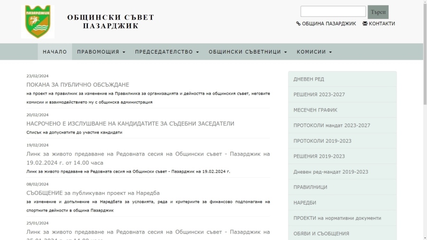Open the КОНТАКТИ link

point(382,24)
